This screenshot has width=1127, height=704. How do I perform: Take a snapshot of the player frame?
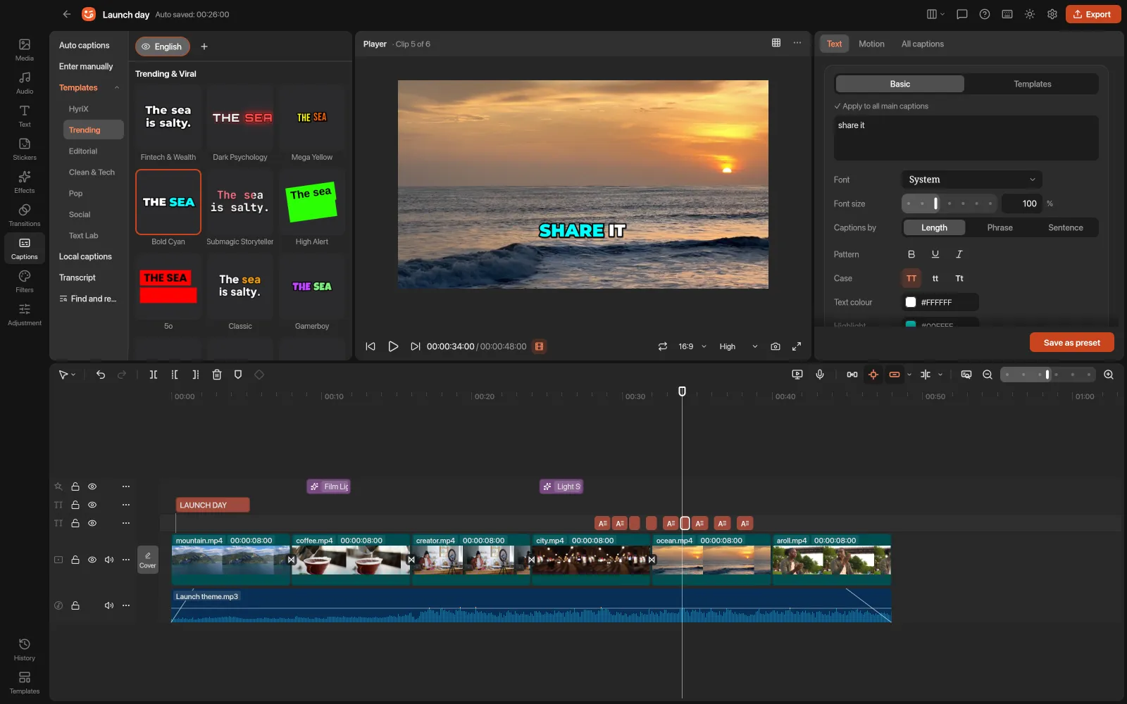[x=776, y=346]
